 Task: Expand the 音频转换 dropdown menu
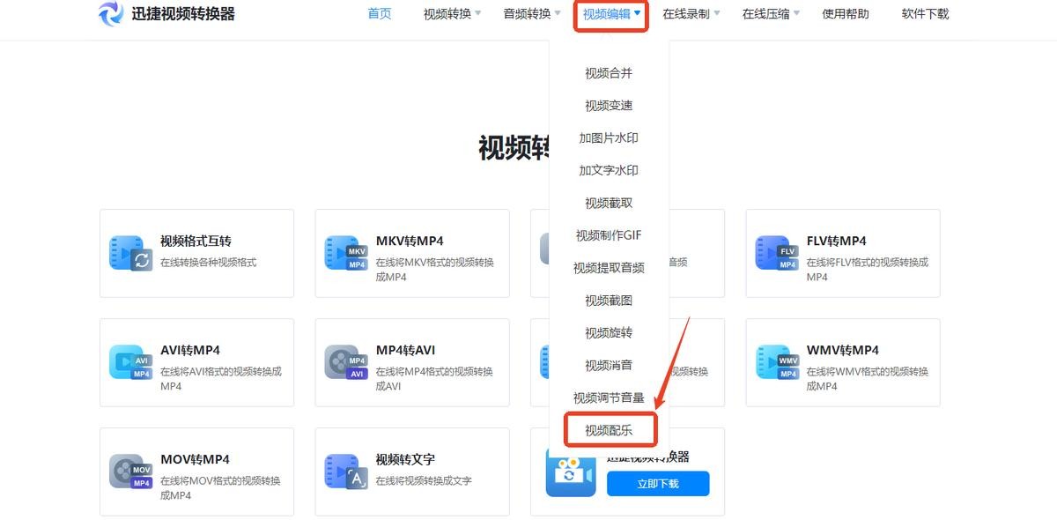(531, 14)
